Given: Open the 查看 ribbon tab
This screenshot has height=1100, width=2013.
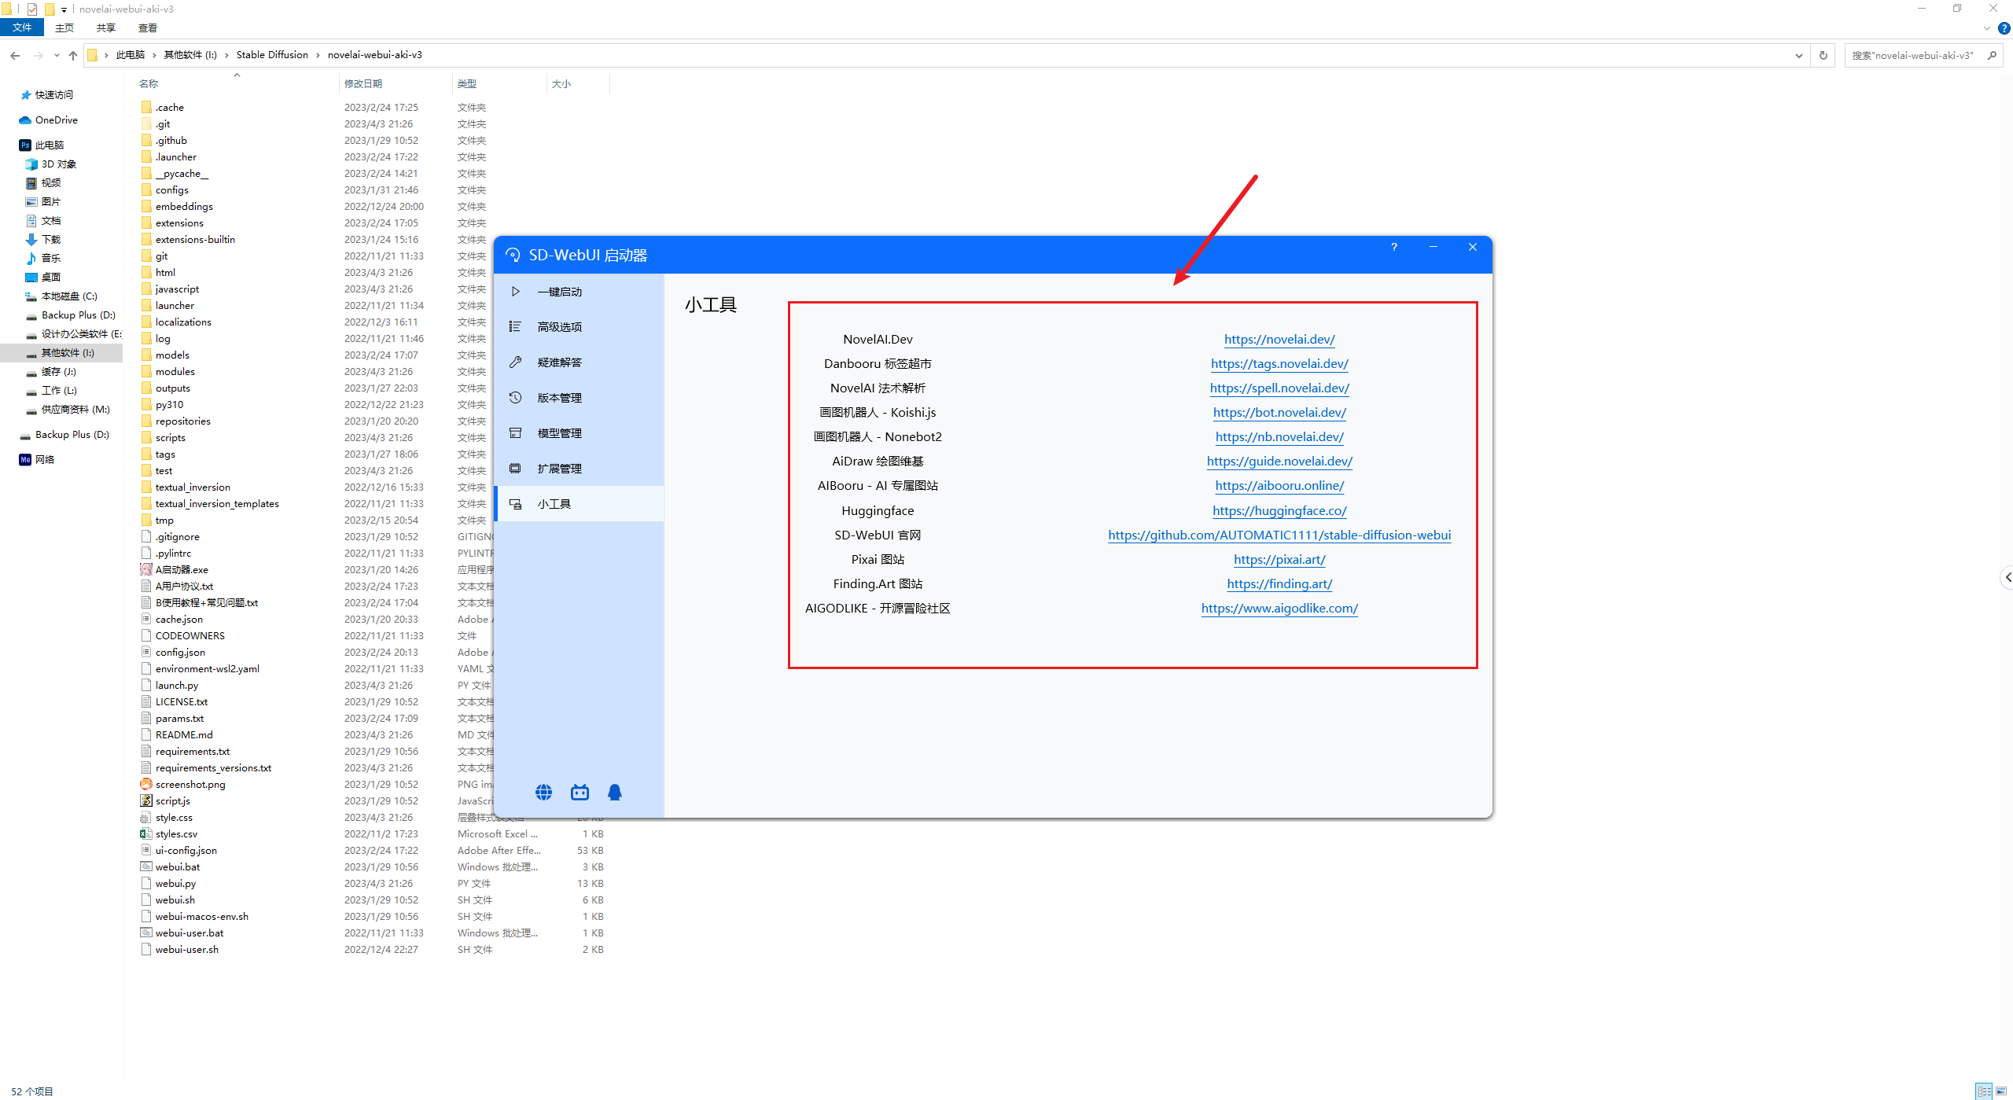Looking at the screenshot, I should [148, 28].
